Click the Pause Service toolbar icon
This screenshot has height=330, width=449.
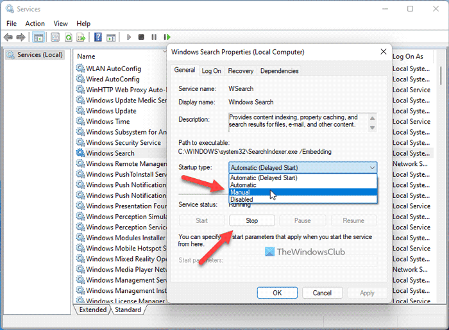(x=154, y=37)
